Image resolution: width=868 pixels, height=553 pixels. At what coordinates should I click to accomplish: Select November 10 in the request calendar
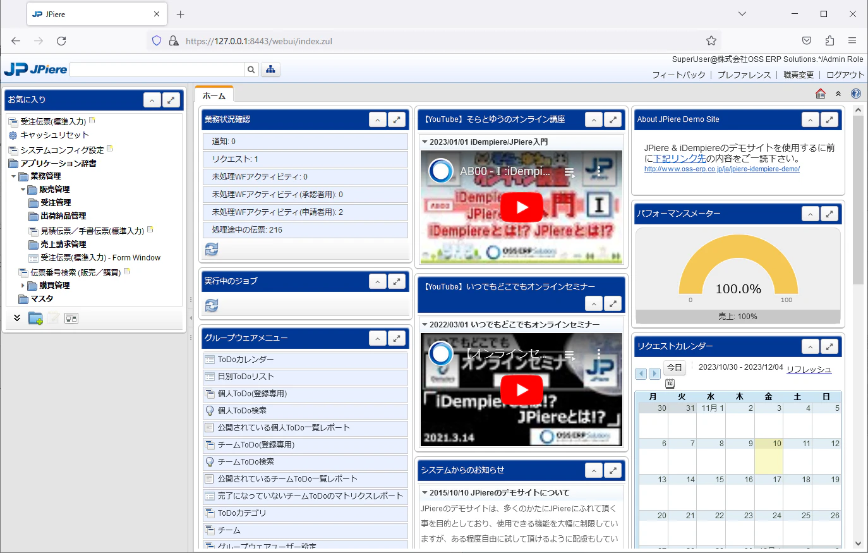[769, 456]
